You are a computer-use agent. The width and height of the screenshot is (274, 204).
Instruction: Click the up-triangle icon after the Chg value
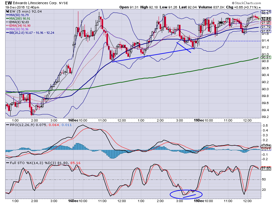pos(260,7)
